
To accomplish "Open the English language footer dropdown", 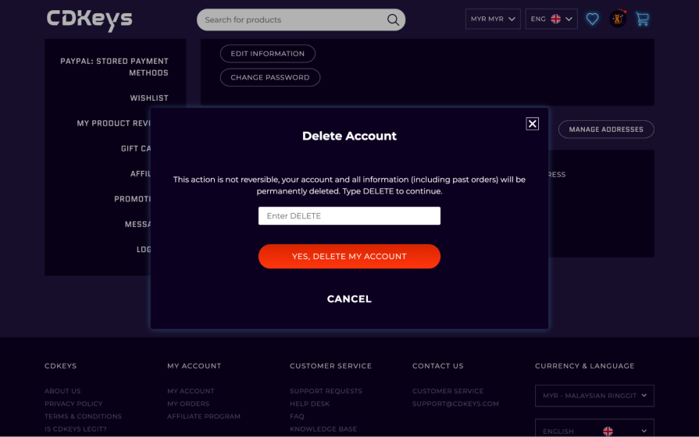I will pyautogui.click(x=594, y=428).
